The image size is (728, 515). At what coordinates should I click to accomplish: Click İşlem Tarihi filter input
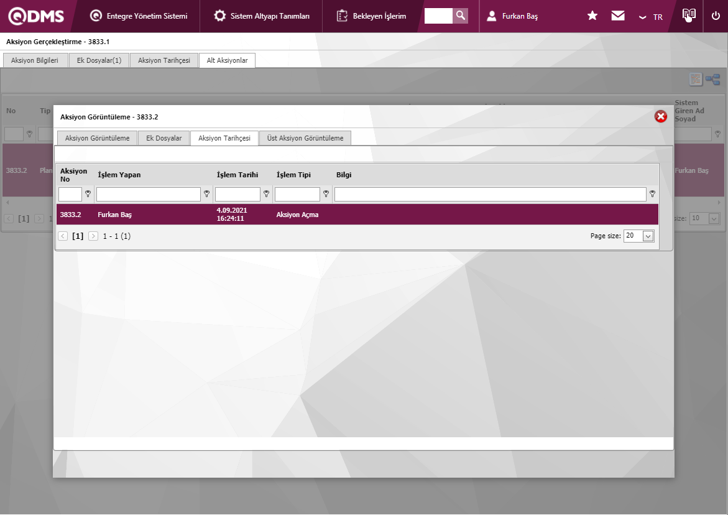click(x=237, y=194)
